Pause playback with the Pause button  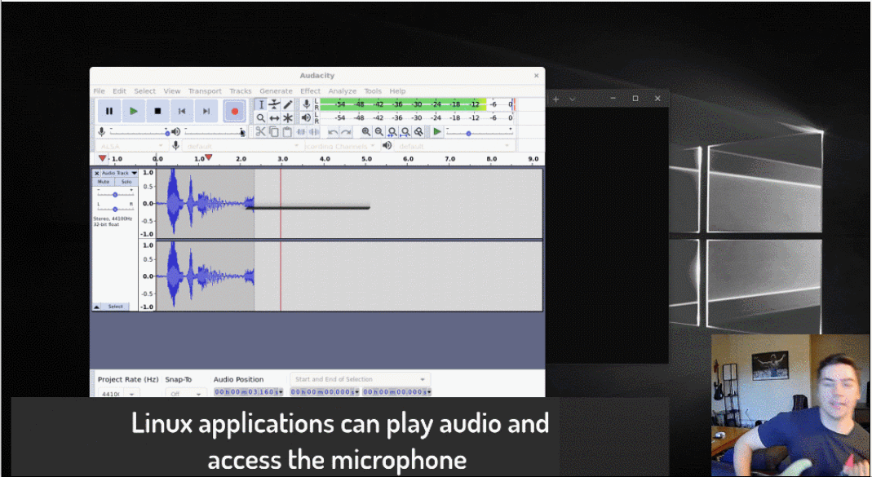point(109,111)
